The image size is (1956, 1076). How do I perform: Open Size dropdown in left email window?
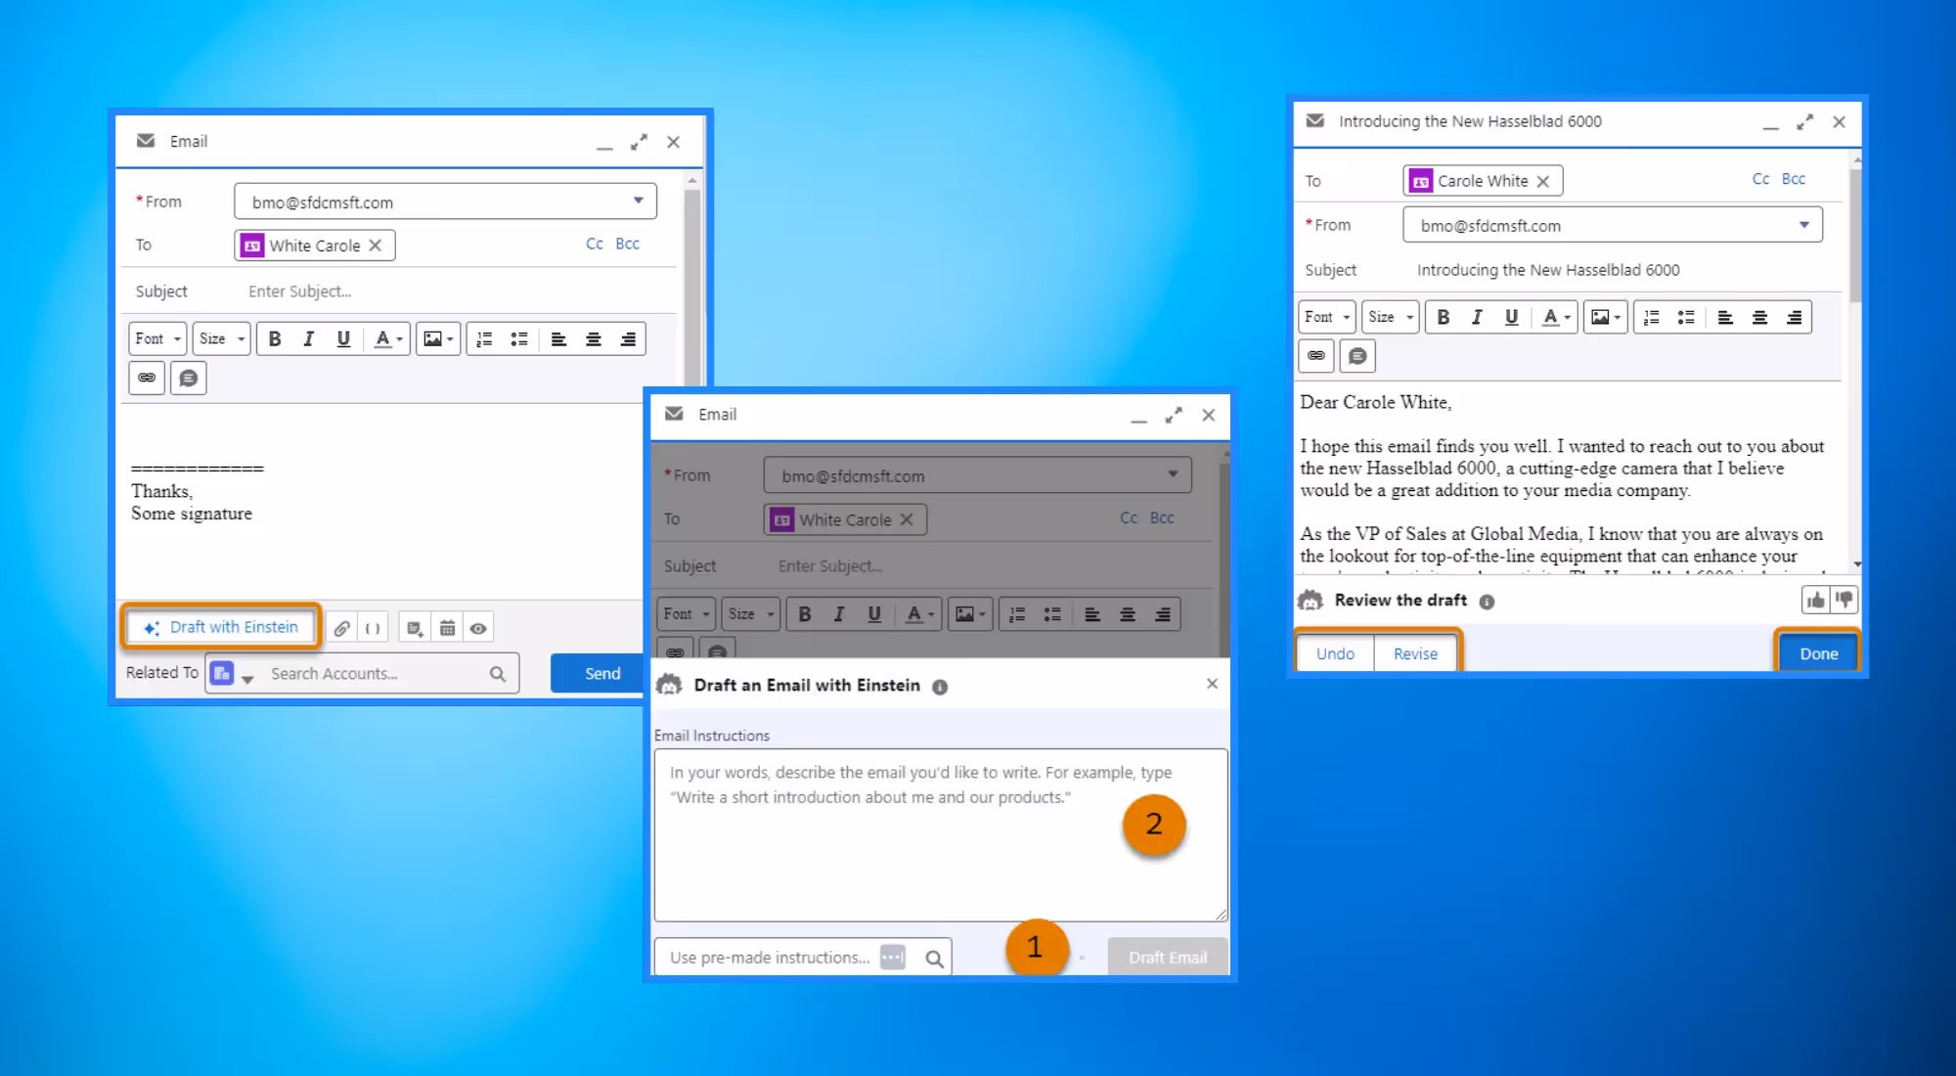tap(221, 338)
